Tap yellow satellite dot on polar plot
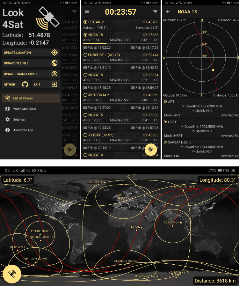239x286 pixels. [213, 70]
